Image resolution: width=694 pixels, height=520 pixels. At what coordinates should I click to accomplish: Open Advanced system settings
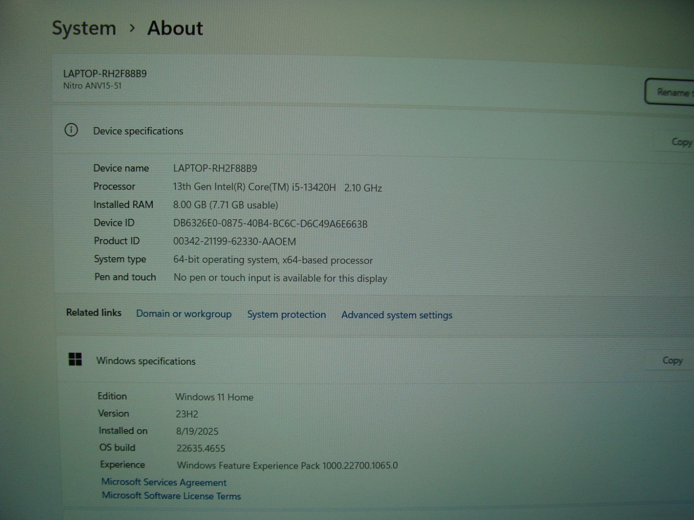[x=396, y=315]
